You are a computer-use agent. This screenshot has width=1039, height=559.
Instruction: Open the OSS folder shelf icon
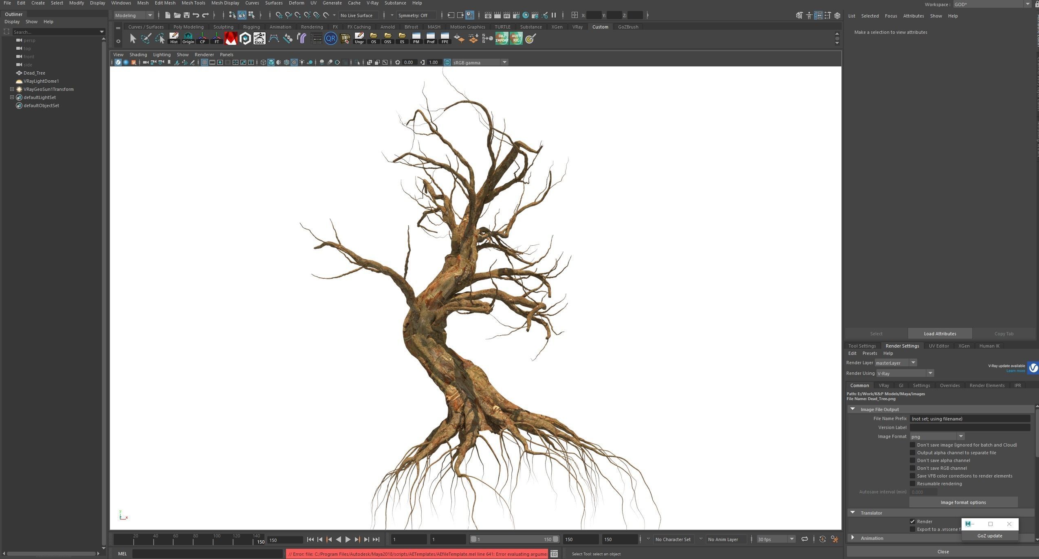(387, 38)
